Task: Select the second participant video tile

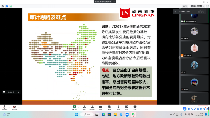Action: pyautogui.click(x=194, y=32)
